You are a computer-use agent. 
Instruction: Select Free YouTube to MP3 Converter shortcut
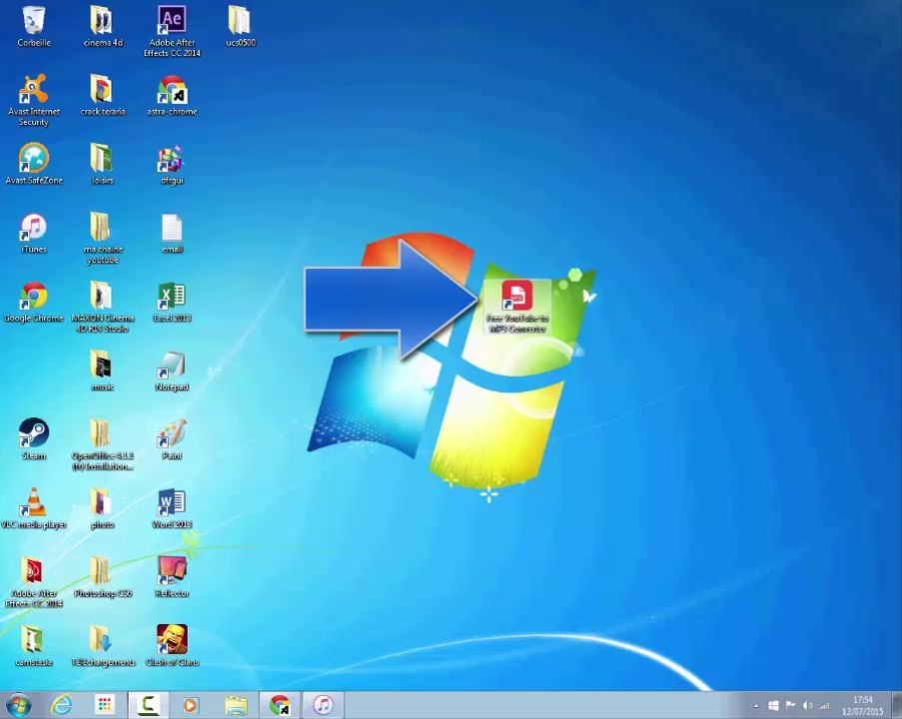tap(516, 307)
